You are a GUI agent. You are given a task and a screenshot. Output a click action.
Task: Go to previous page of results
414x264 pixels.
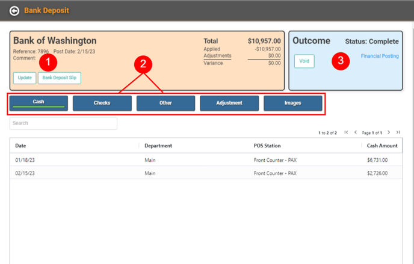356,132
